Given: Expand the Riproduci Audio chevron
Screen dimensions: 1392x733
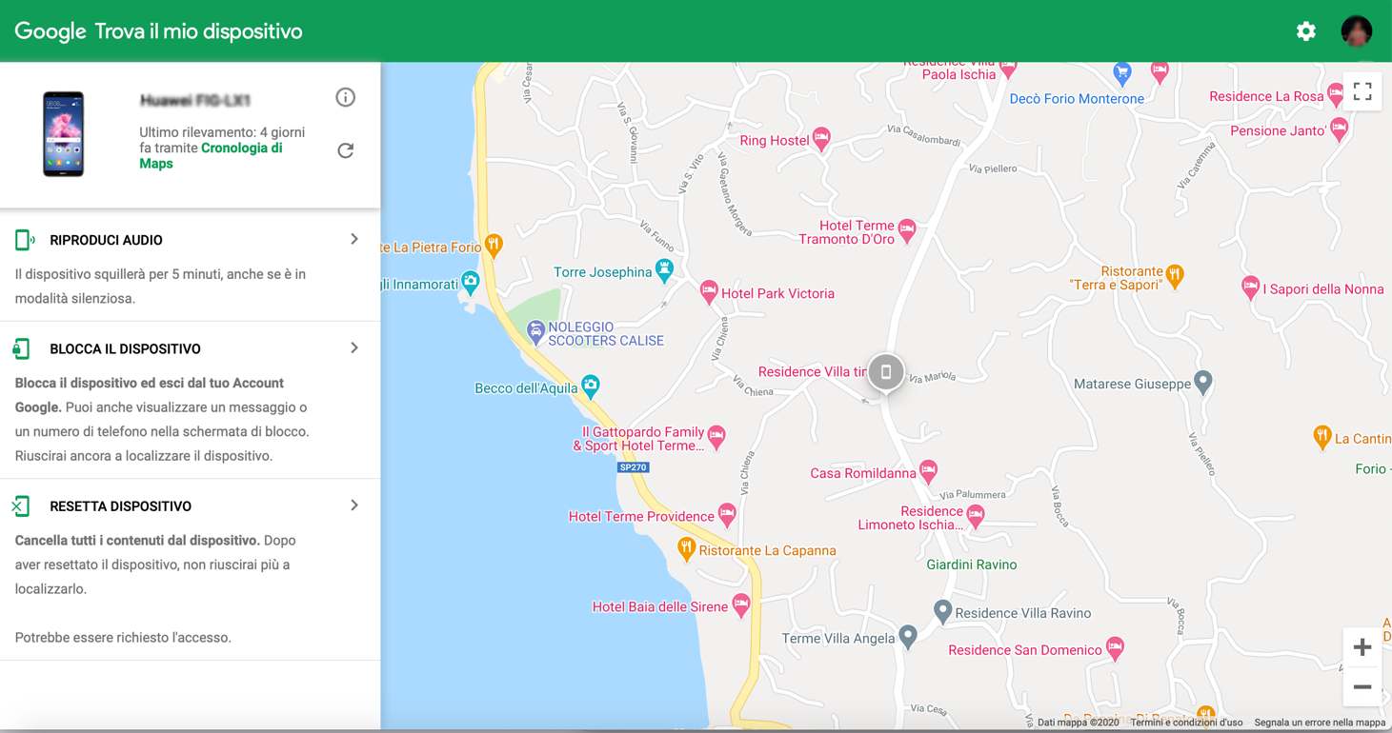Looking at the screenshot, I should click(x=354, y=239).
